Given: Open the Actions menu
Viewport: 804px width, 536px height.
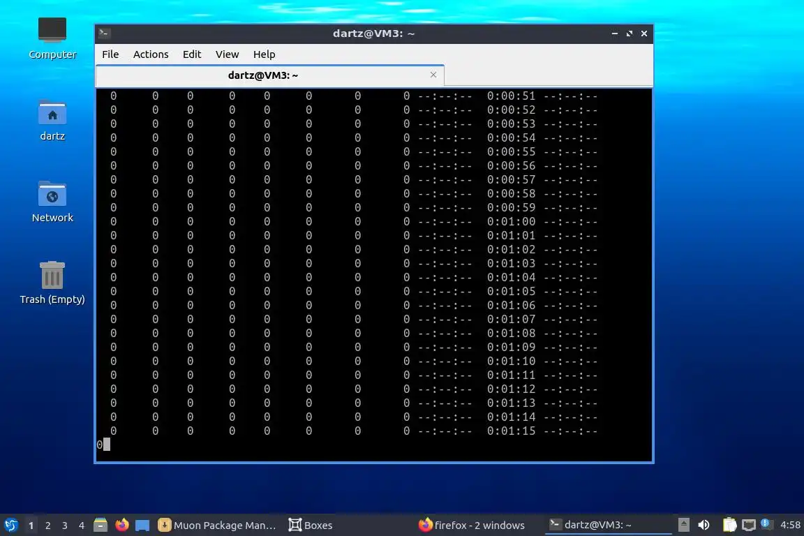Looking at the screenshot, I should (x=151, y=54).
